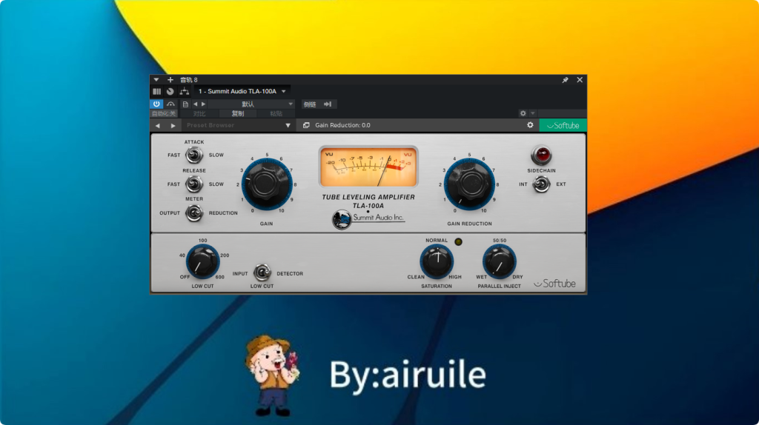
Task: Expand the Preset Browser dropdown triangle
Action: (288, 126)
